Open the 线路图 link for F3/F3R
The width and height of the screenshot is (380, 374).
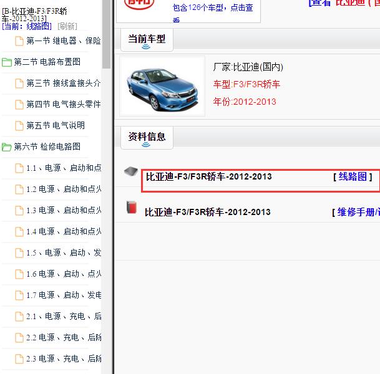tap(353, 176)
